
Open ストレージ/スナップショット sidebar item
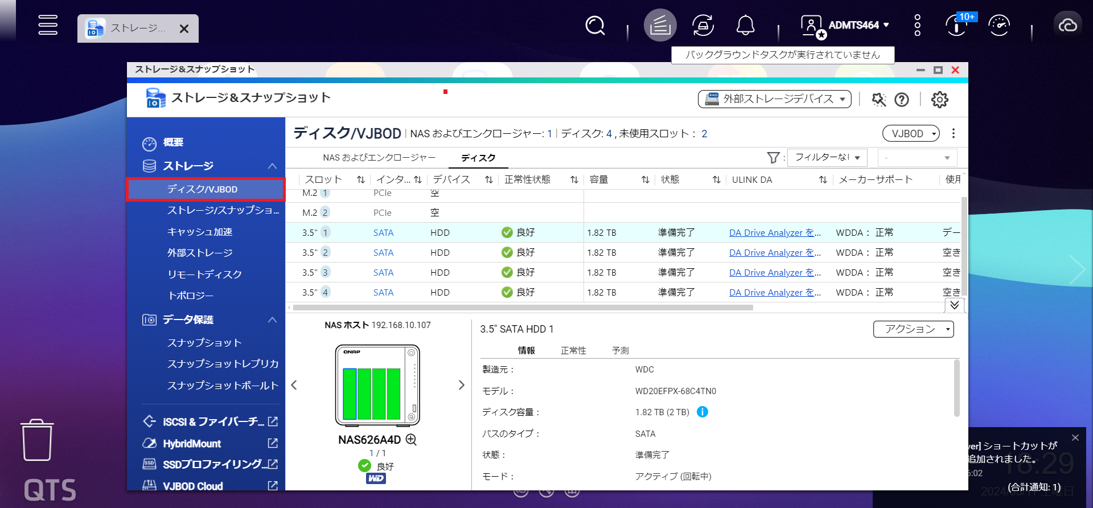pyautogui.click(x=223, y=210)
